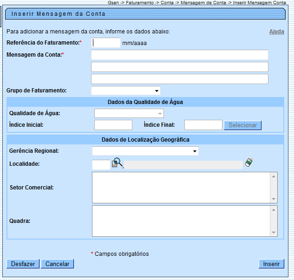
Task: Open the Qualidade de Água dropdown
Action: tap(129, 113)
